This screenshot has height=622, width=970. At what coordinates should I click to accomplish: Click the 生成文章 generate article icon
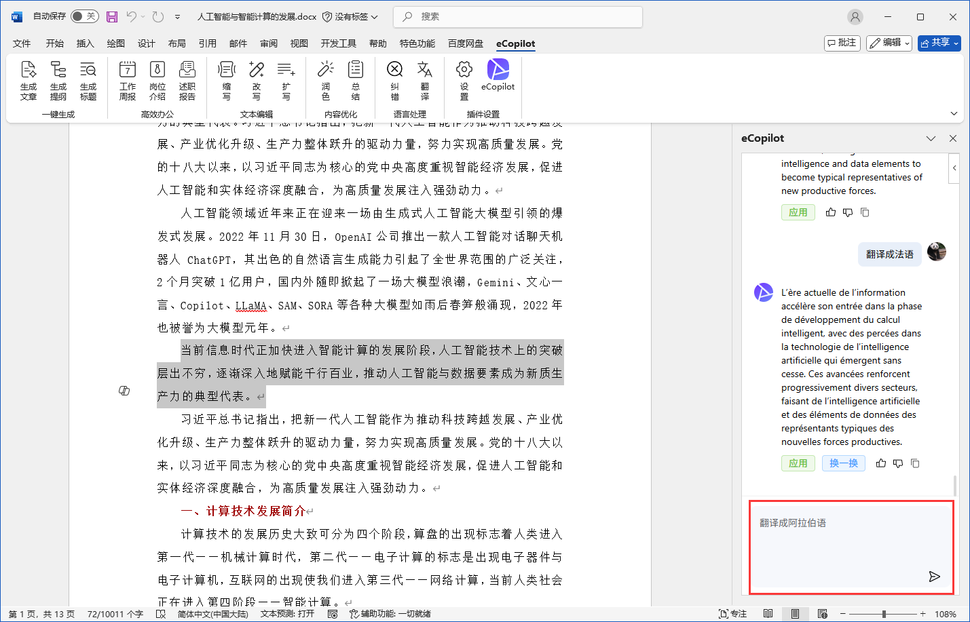(29, 80)
